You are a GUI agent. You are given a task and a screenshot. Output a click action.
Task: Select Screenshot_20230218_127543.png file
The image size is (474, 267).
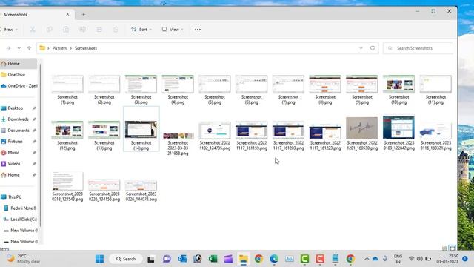click(x=67, y=186)
